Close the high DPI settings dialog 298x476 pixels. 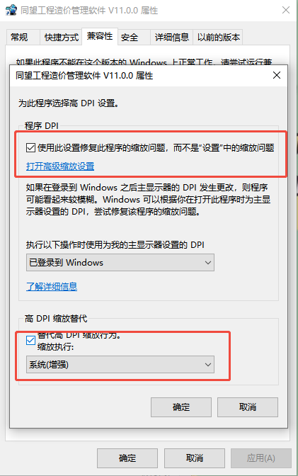(x=277, y=75)
